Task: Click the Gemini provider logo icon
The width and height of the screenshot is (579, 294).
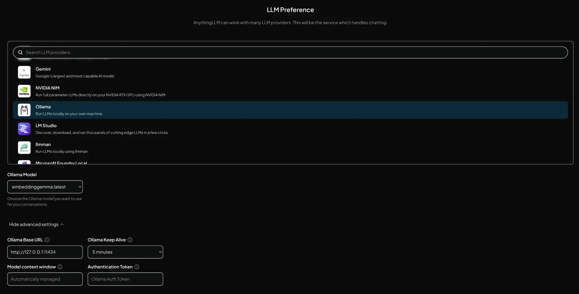Action: (x=24, y=72)
